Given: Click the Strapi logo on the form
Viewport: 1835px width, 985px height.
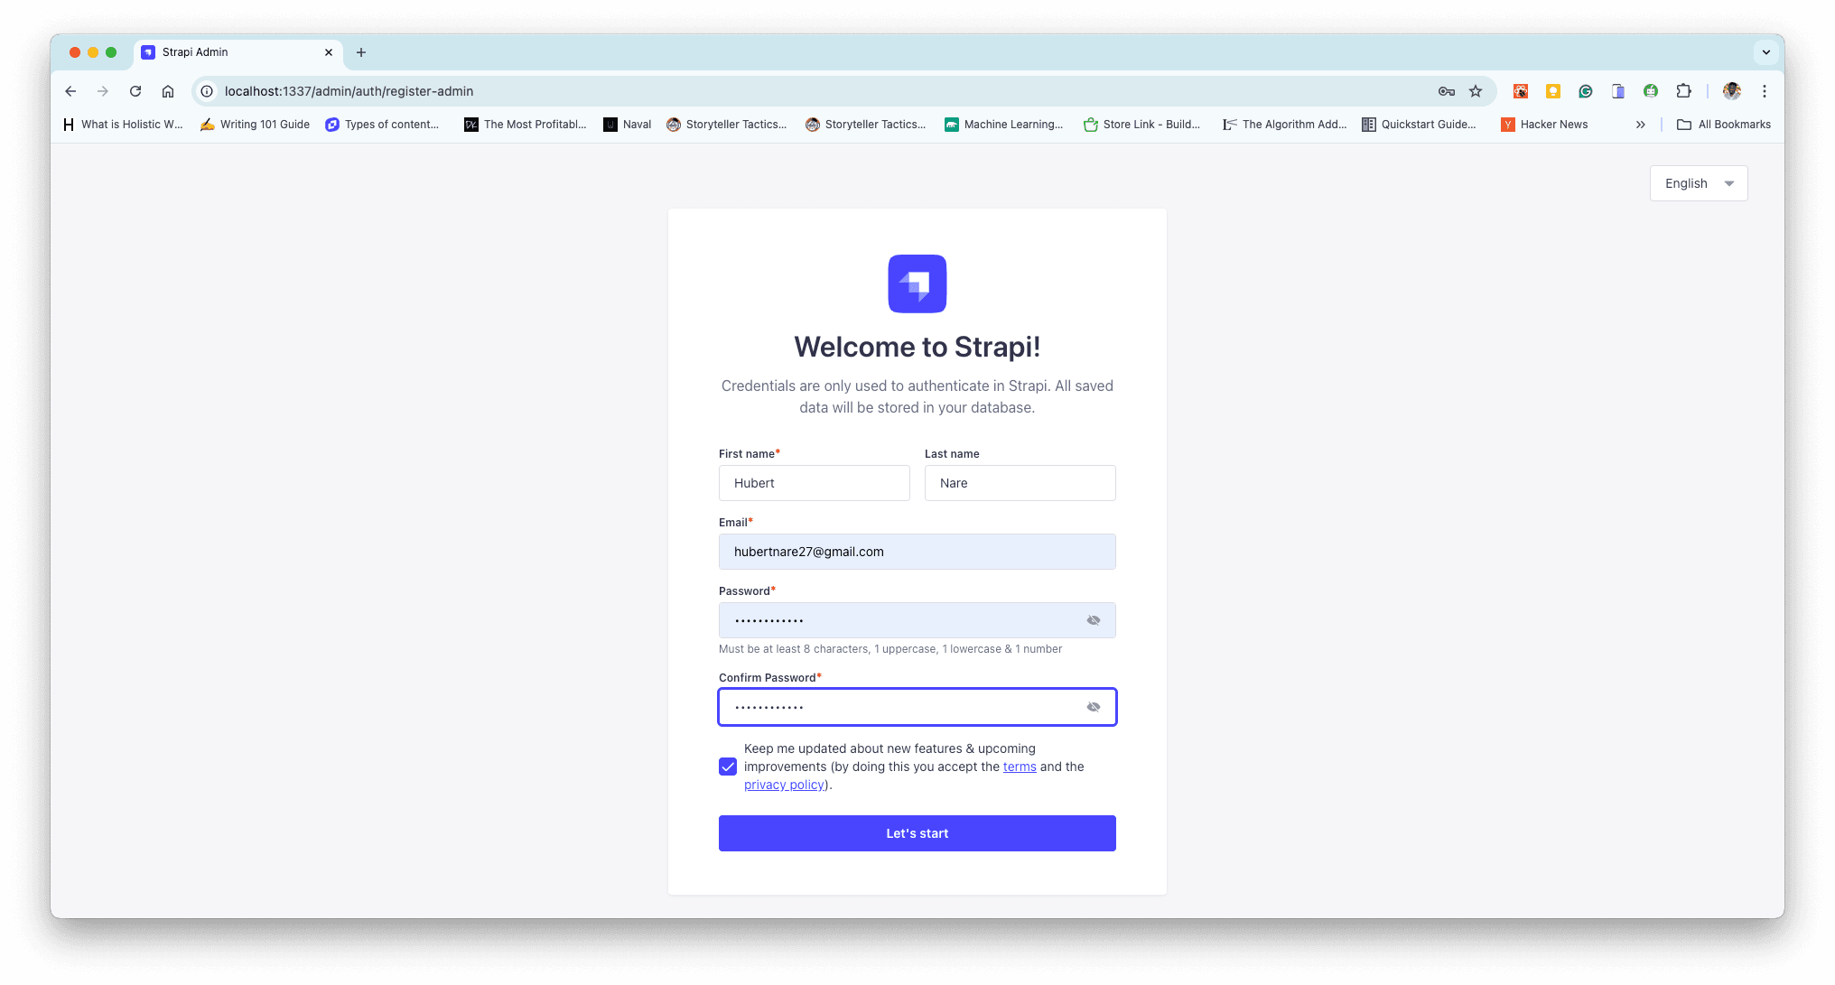Looking at the screenshot, I should [917, 283].
